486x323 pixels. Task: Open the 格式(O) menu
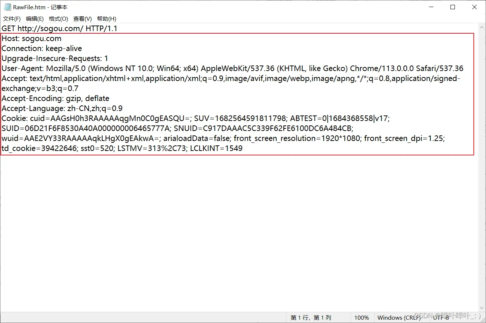(x=59, y=18)
